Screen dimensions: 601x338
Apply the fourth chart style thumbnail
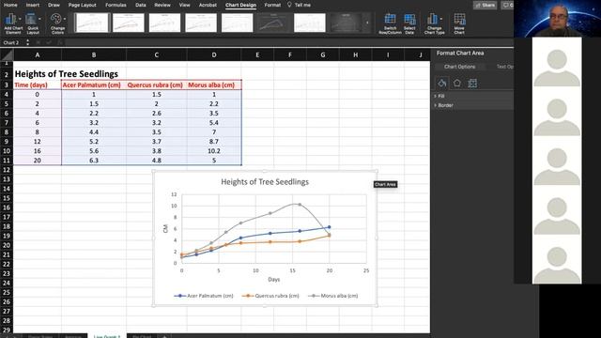point(201,23)
